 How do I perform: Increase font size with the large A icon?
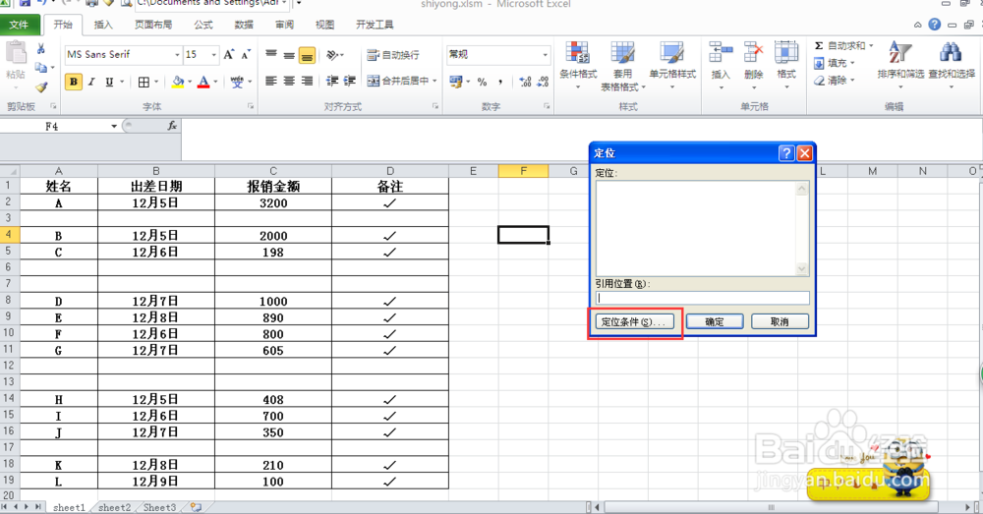(229, 54)
